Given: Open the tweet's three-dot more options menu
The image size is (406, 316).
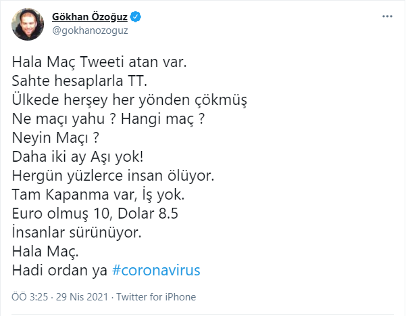Looking at the screenshot, I should tap(387, 16).
